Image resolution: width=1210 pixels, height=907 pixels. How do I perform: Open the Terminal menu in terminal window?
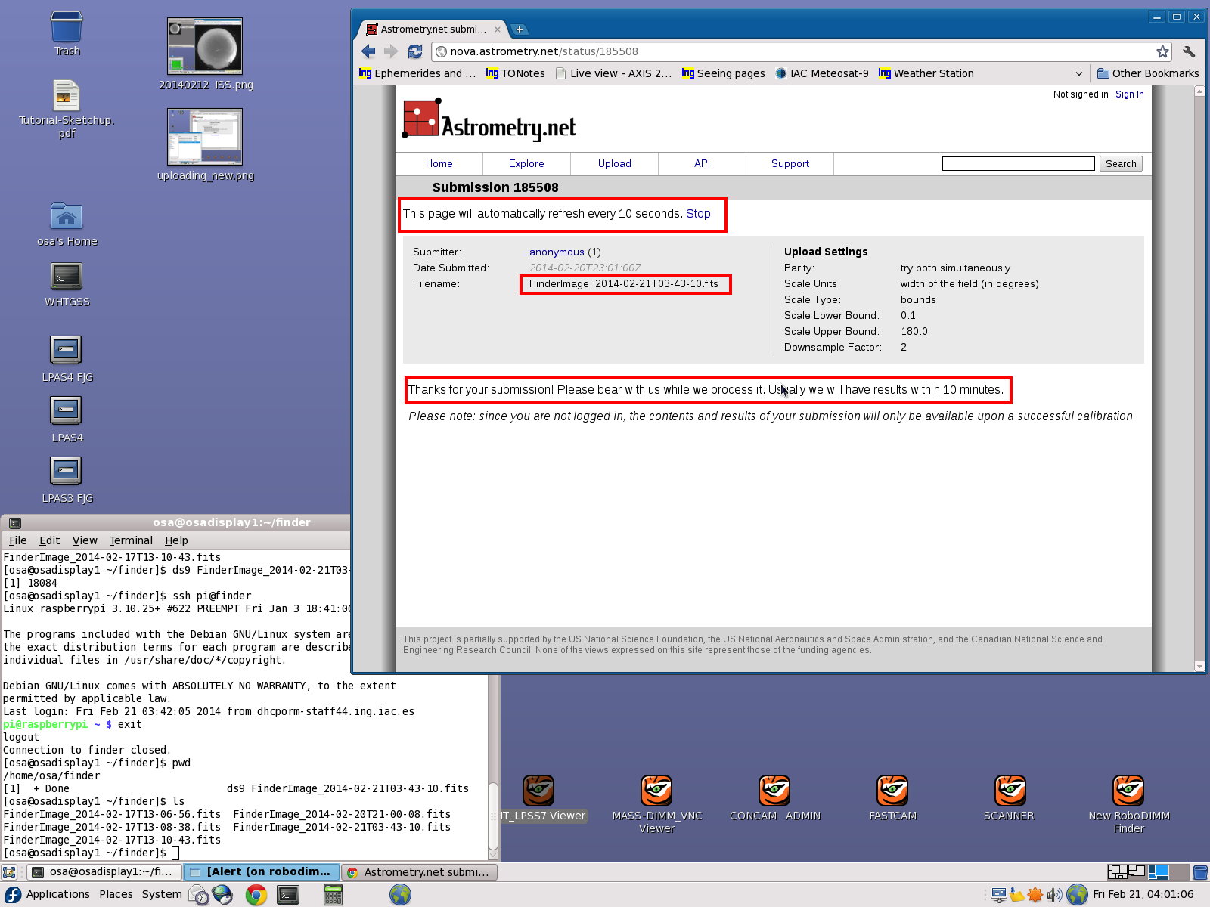(131, 540)
